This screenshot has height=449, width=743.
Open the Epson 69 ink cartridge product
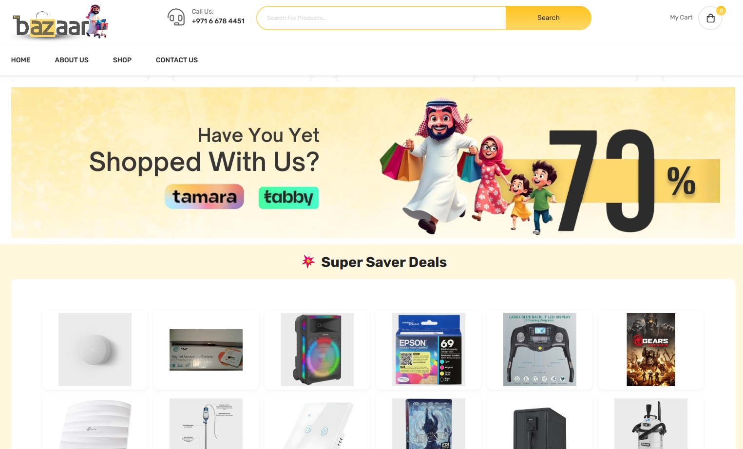coord(429,350)
